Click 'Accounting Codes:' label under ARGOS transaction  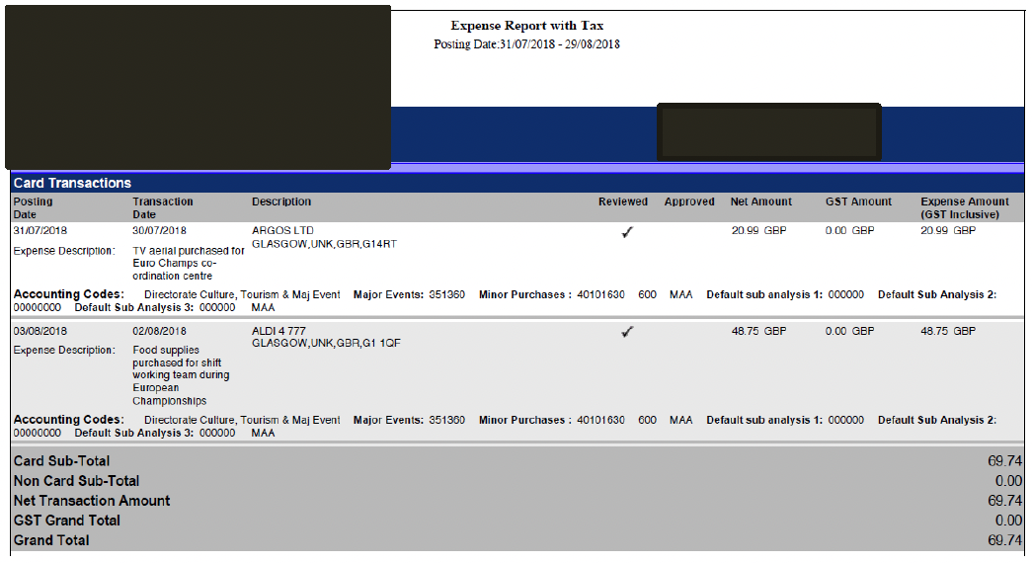point(68,294)
